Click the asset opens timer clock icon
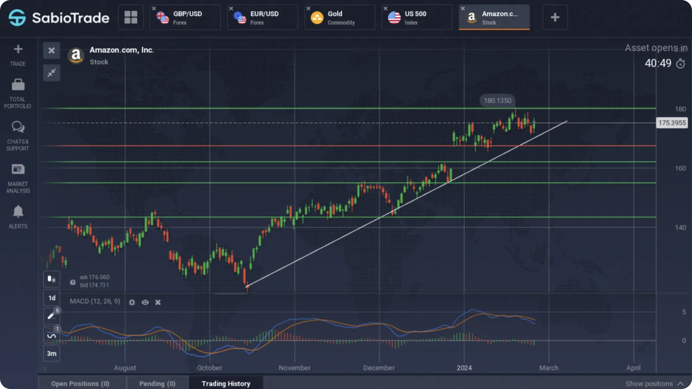Screen dimensions: 692x389 tap(681, 64)
